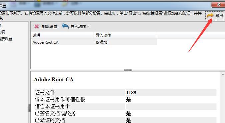Screen dimensions: 225x123
Task: Click the certificate file value 1189
Action: pyautogui.click(x=131, y=92)
